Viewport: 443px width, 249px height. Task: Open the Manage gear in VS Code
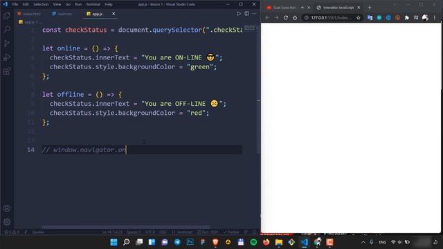tap(7, 222)
